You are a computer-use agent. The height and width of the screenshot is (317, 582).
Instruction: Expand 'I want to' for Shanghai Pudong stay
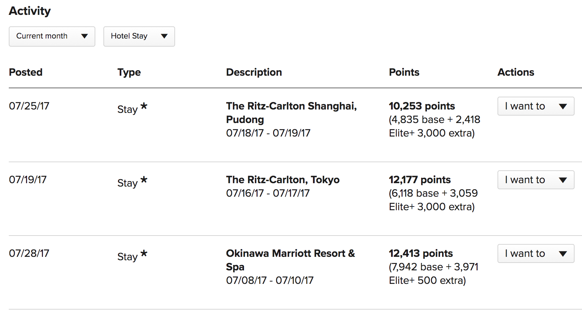point(536,106)
